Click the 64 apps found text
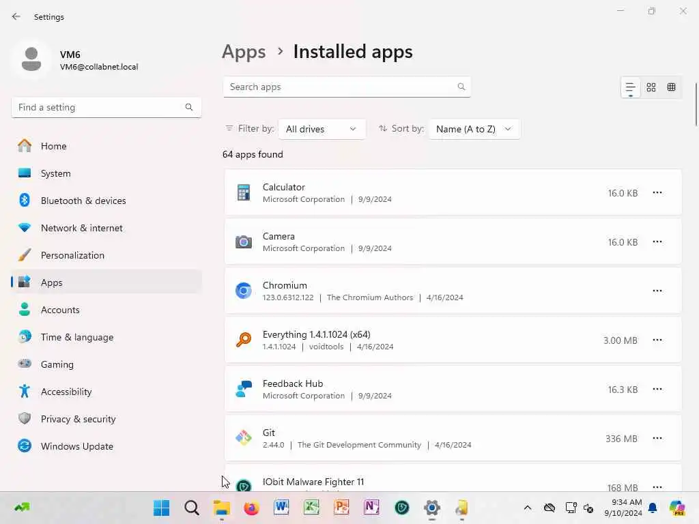The height and width of the screenshot is (524, 699). tap(253, 155)
